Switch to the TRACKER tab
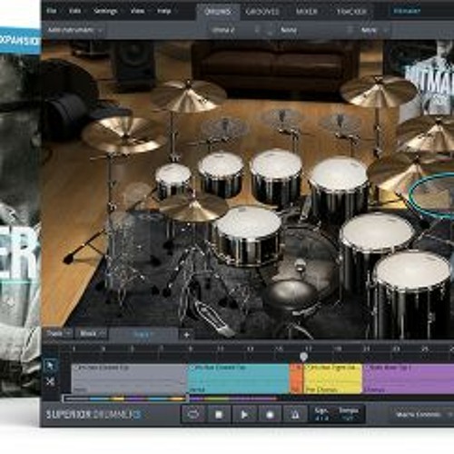 (352, 12)
